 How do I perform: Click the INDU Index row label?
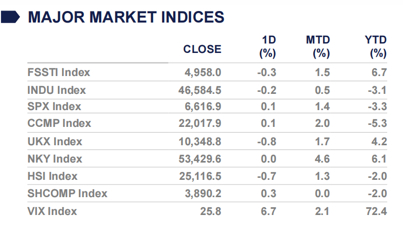pyautogui.click(x=57, y=90)
